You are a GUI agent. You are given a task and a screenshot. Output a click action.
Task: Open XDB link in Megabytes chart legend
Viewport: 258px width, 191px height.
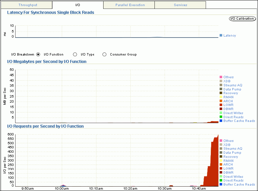[x=227, y=81]
